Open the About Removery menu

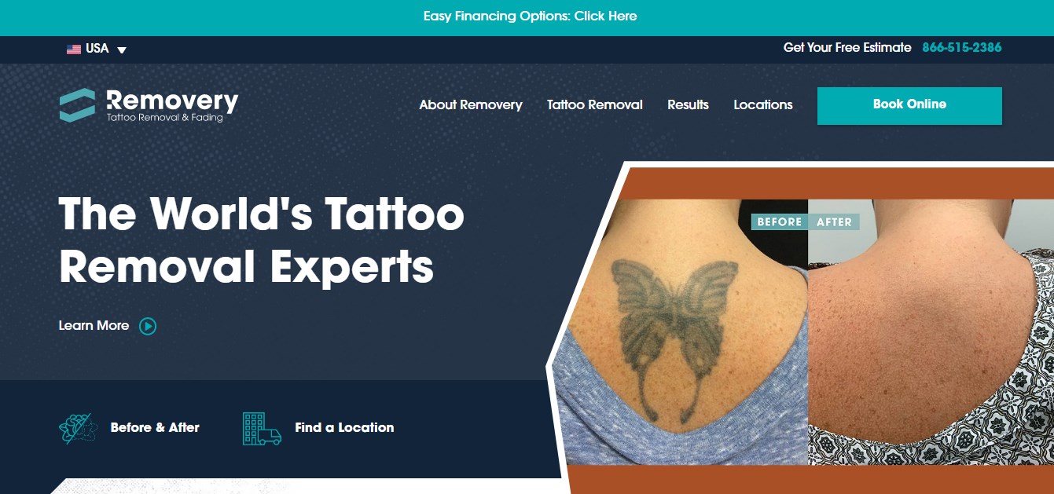[x=471, y=104]
